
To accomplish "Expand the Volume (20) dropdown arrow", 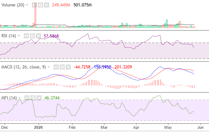I will click(x=27, y=5).
